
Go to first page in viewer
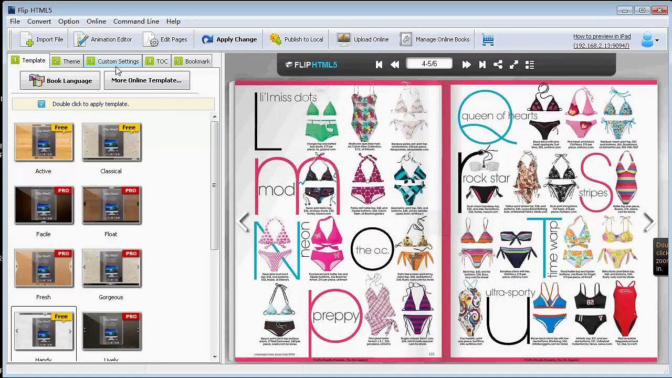click(x=379, y=65)
